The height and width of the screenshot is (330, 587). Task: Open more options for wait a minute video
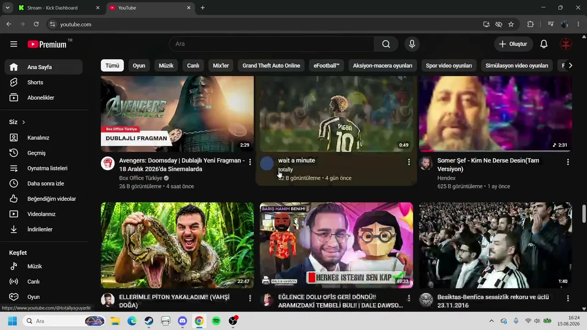pos(409,162)
